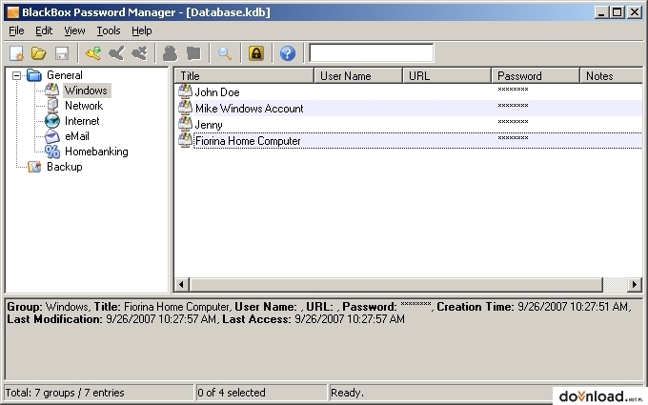Click the Lock workspace padlock icon
This screenshot has width=648, height=405.
[256, 53]
